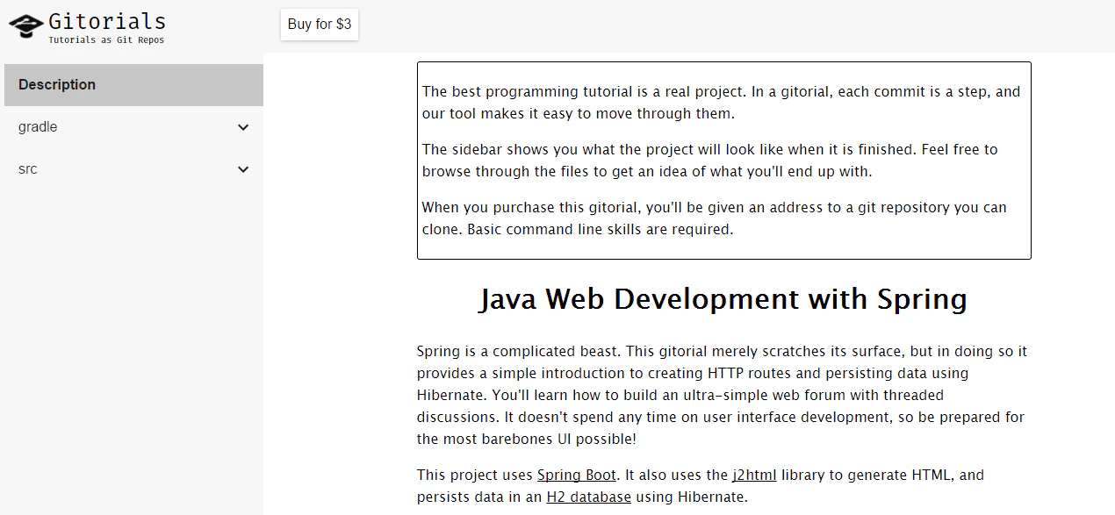Open the Spring Boot link
This screenshot has height=515, width=1115.
tap(576, 476)
